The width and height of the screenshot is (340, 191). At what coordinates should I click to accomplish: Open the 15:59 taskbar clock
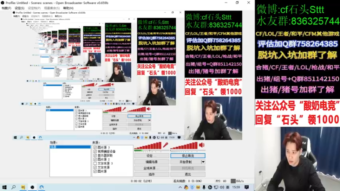pos(236,187)
